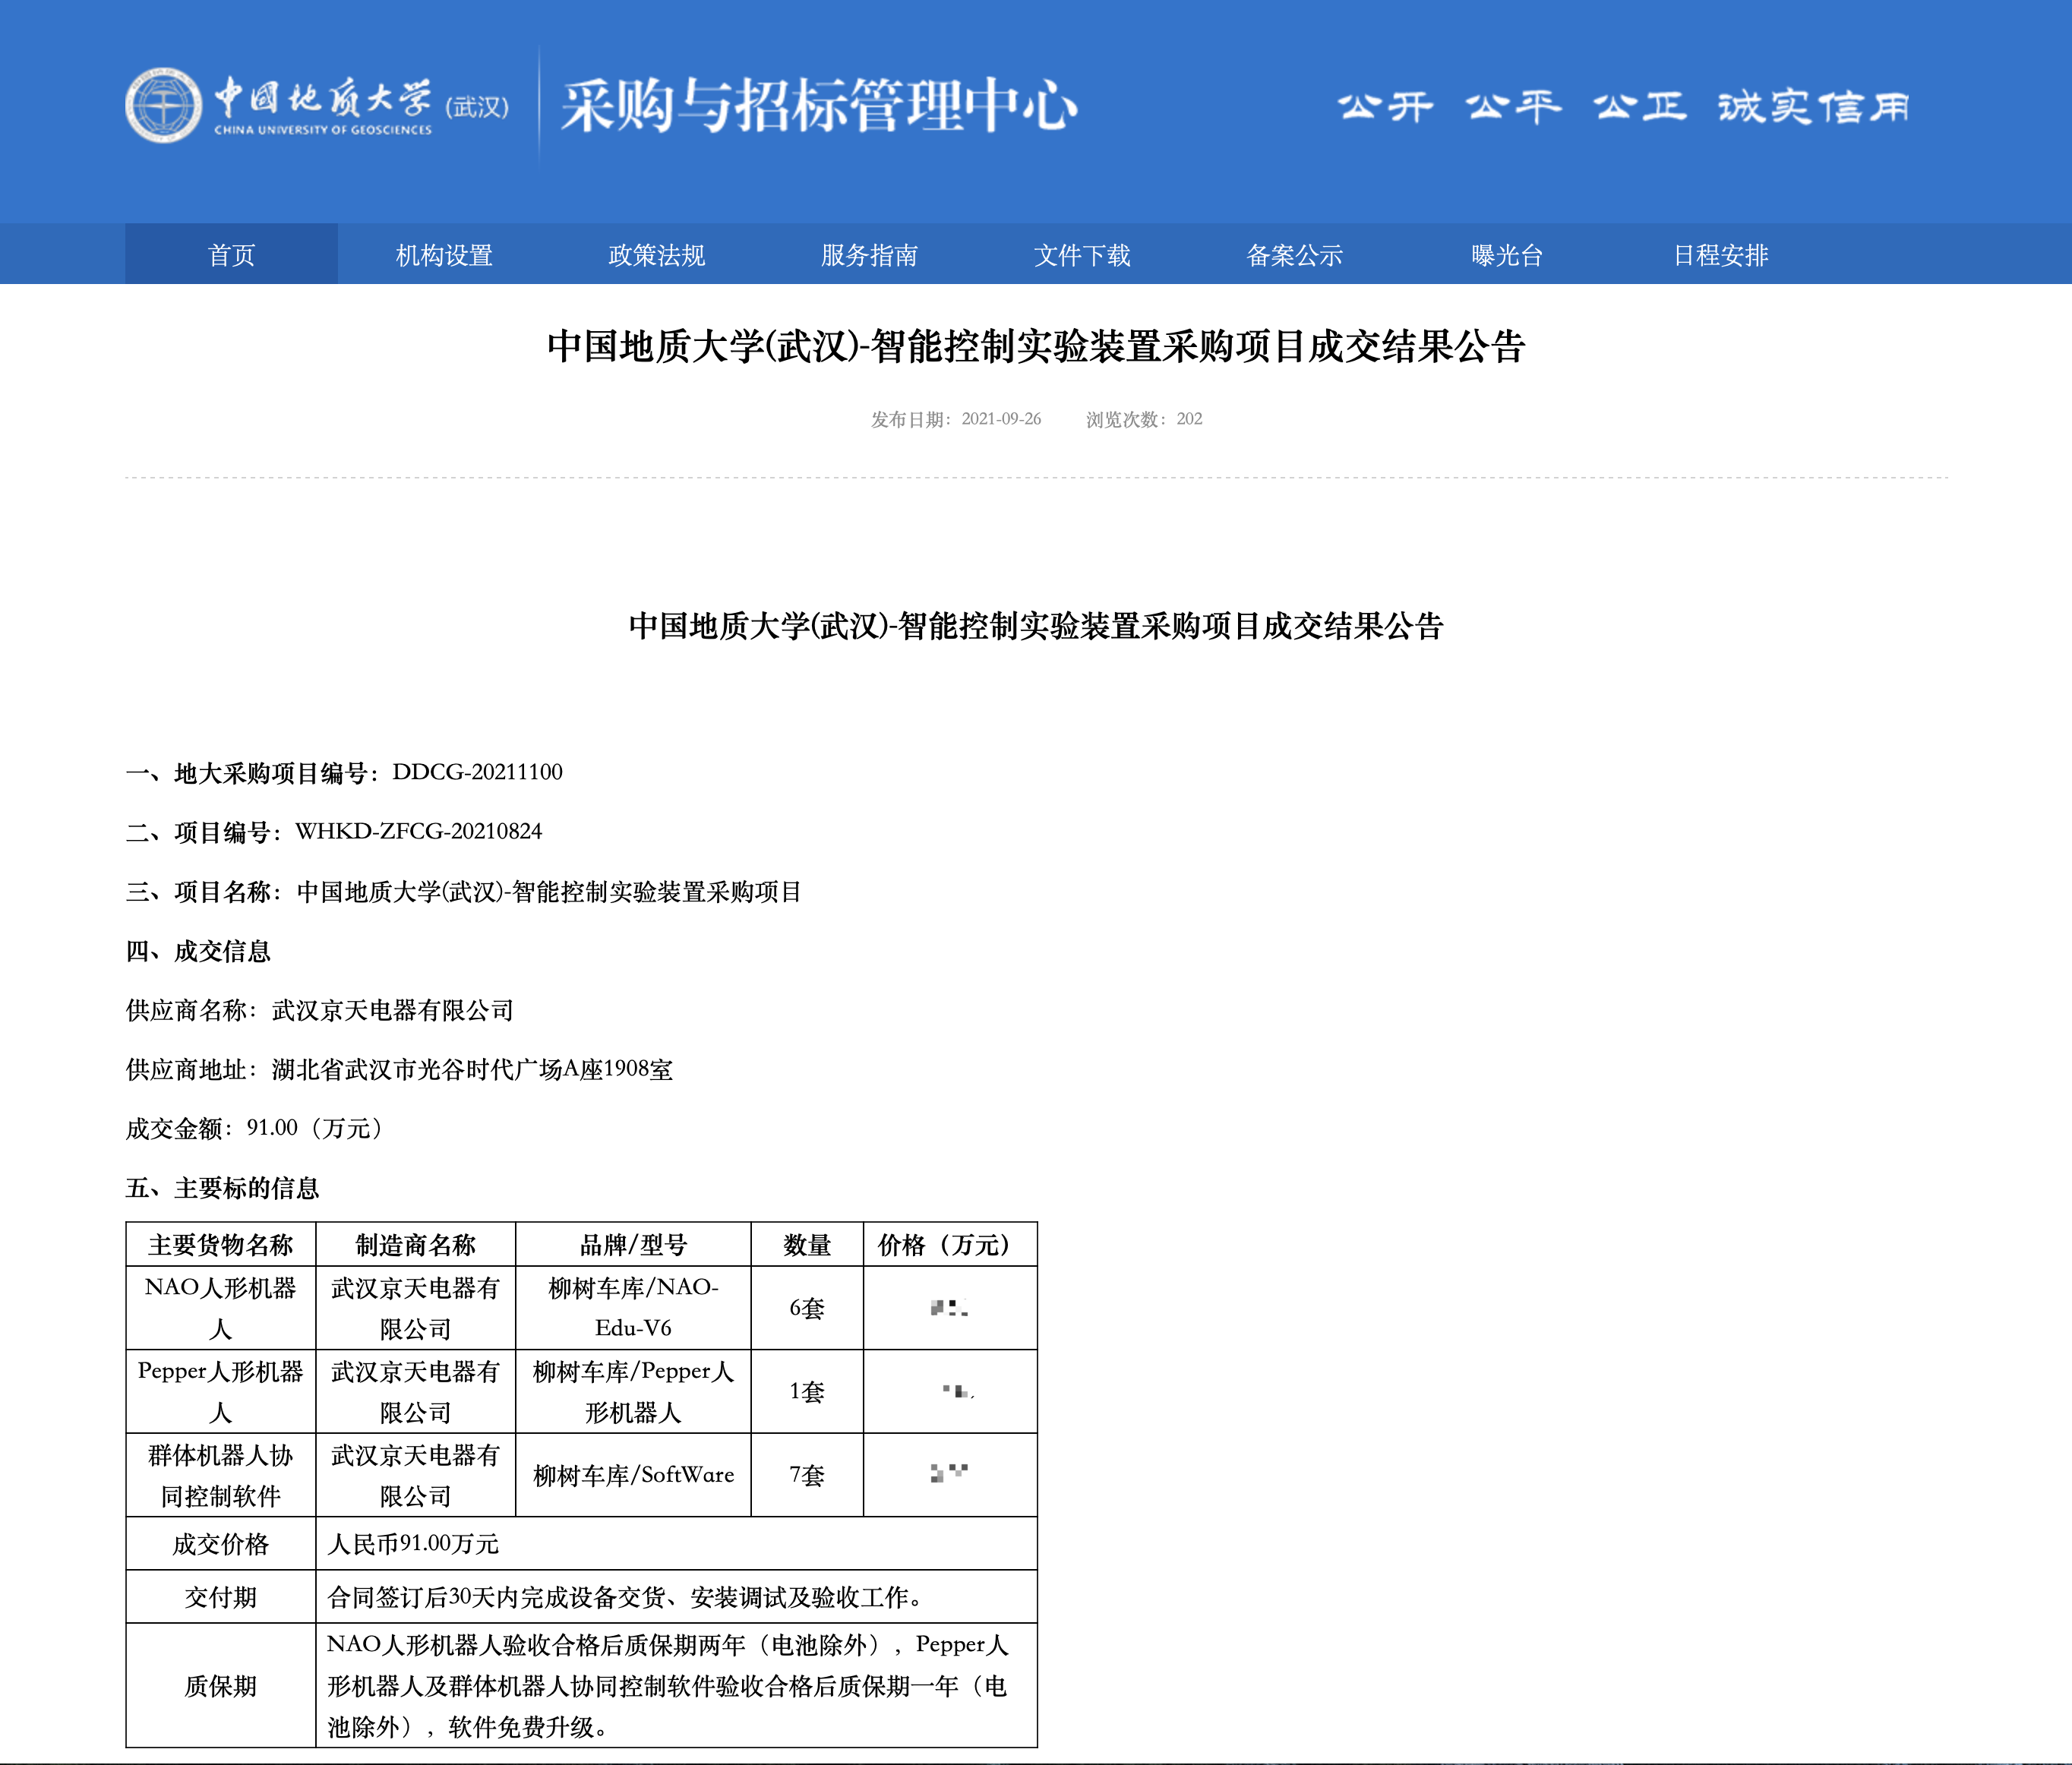Click the 公开 公平 公正 诚实信用 slogan
2072x1765 pixels.
coord(1624,106)
